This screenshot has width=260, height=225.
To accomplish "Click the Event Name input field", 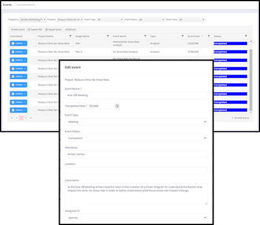I will (x=136, y=95).
